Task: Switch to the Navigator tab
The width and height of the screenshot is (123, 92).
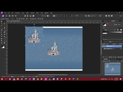Action: coord(106,59)
